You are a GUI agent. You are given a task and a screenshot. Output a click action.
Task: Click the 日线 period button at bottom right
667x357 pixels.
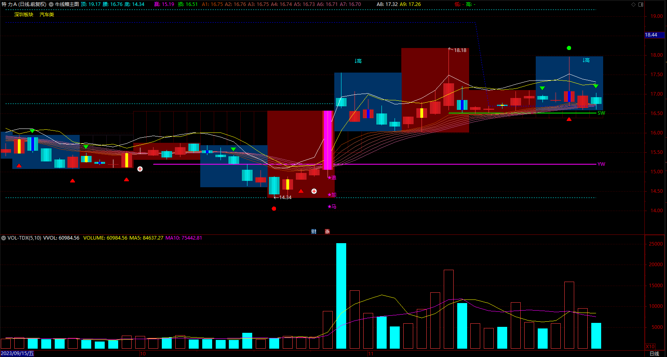coord(654,353)
